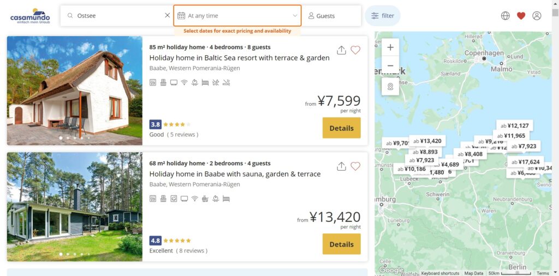Zoom out on the map

click(x=390, y=66)
